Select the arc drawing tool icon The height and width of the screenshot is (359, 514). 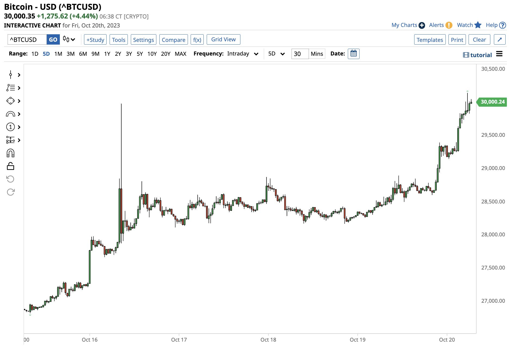(11, 114)
